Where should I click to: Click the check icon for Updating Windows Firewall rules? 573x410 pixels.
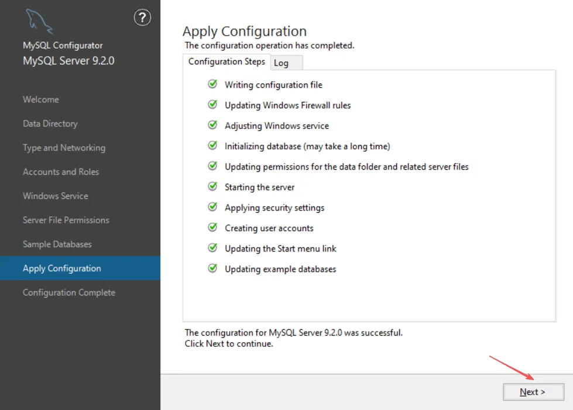point(212,105)
